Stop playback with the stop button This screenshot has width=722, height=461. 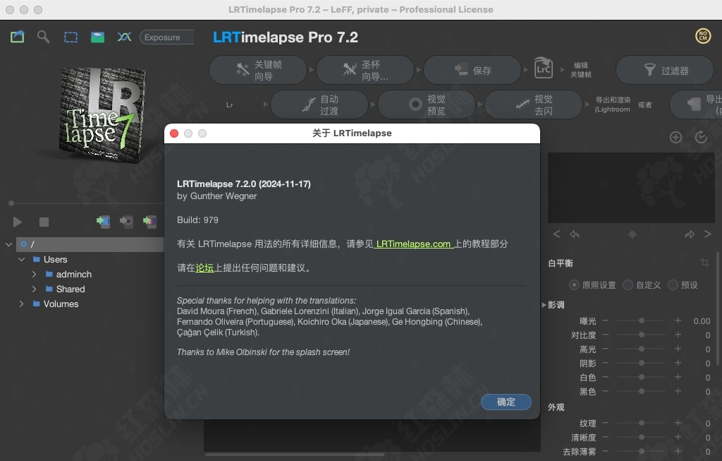[44, 222]
